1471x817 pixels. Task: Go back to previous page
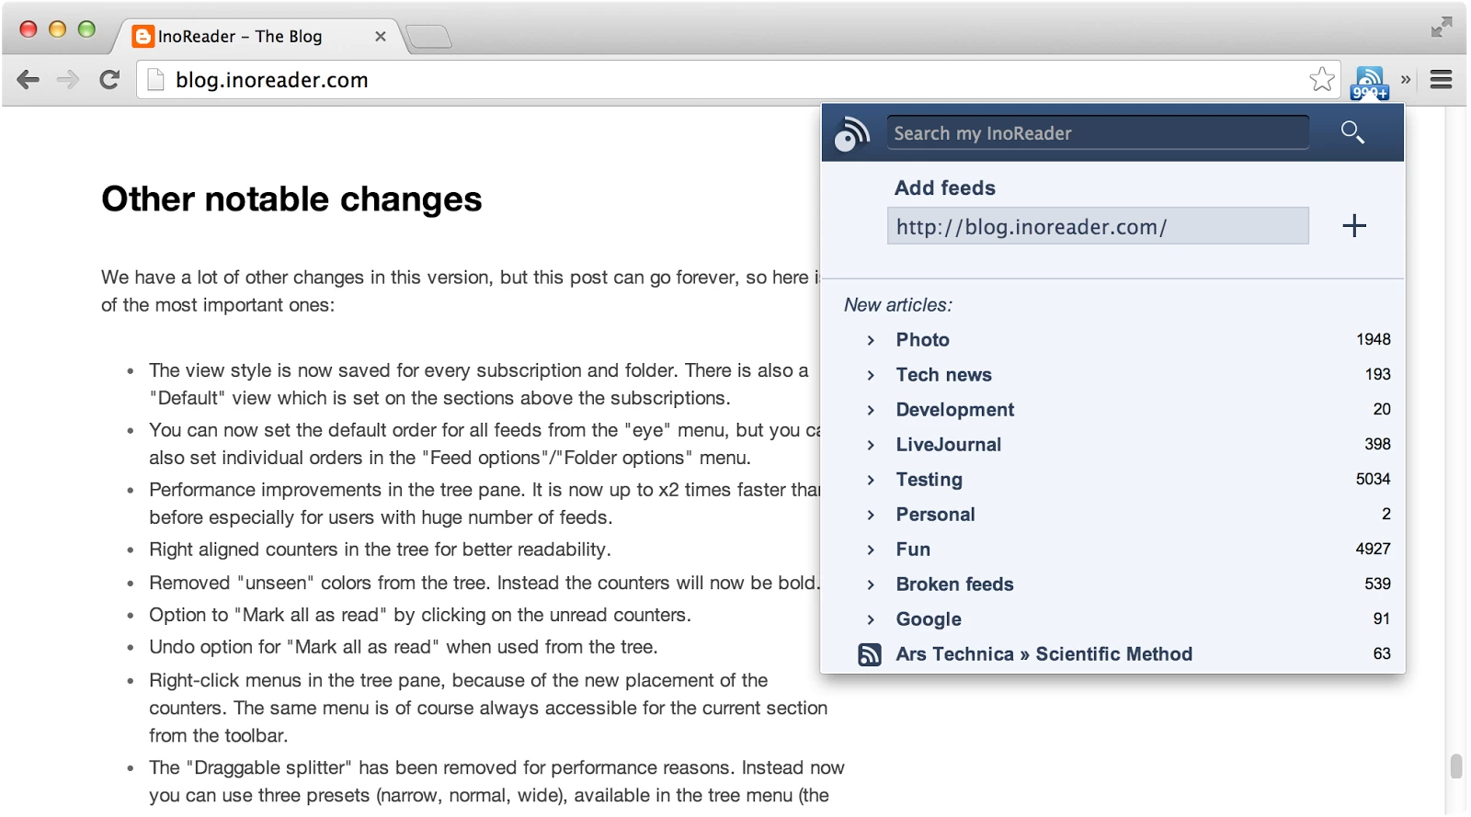[x=29, y=80]
